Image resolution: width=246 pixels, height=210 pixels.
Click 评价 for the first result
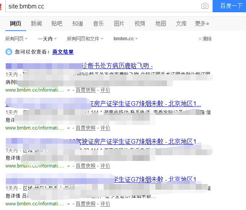[105, 90]
